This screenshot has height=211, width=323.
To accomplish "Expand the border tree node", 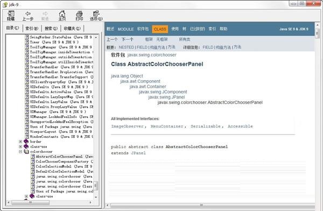I will [x=20, y=142].
